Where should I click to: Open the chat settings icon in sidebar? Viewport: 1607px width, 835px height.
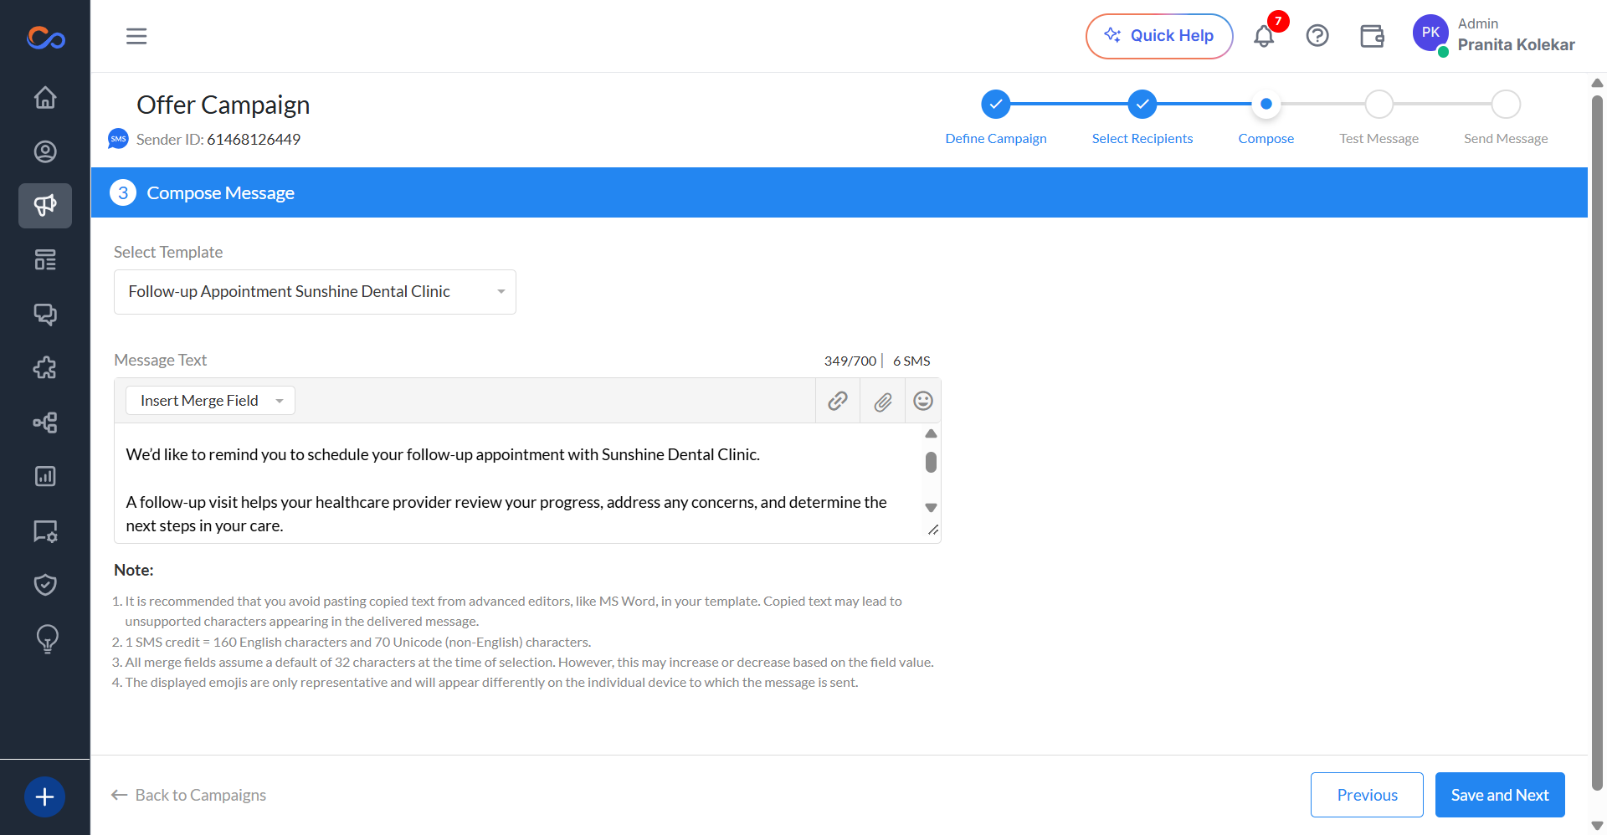(x=45, y=531)
